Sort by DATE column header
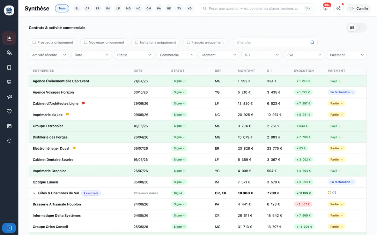The width and height of the screenshot is (377, 235). pos(138,71)
